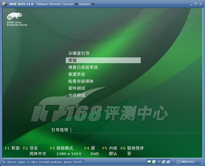Close the remote console window
205x166 pixels.
(201, 4)
